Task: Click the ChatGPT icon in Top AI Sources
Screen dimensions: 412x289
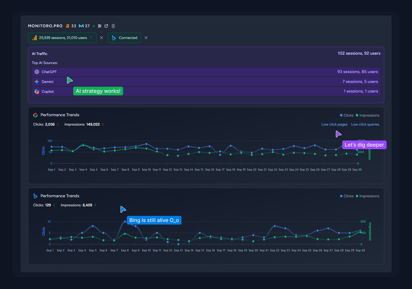Action: [37, 72]
